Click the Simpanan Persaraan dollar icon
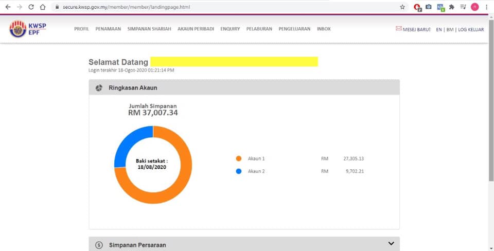This screenshot has height=251, width=494. [x=99, y=245]
